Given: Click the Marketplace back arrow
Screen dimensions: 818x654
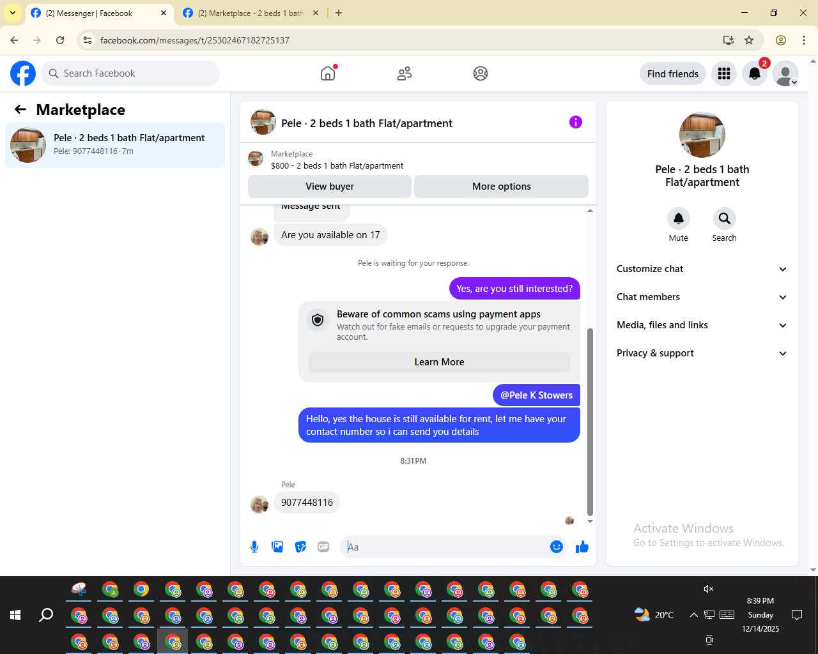Looking at the screenshot, I should (20, 110).
